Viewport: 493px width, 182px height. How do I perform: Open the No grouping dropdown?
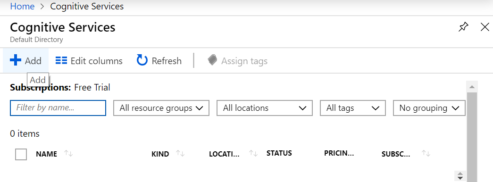click(429, 108)
